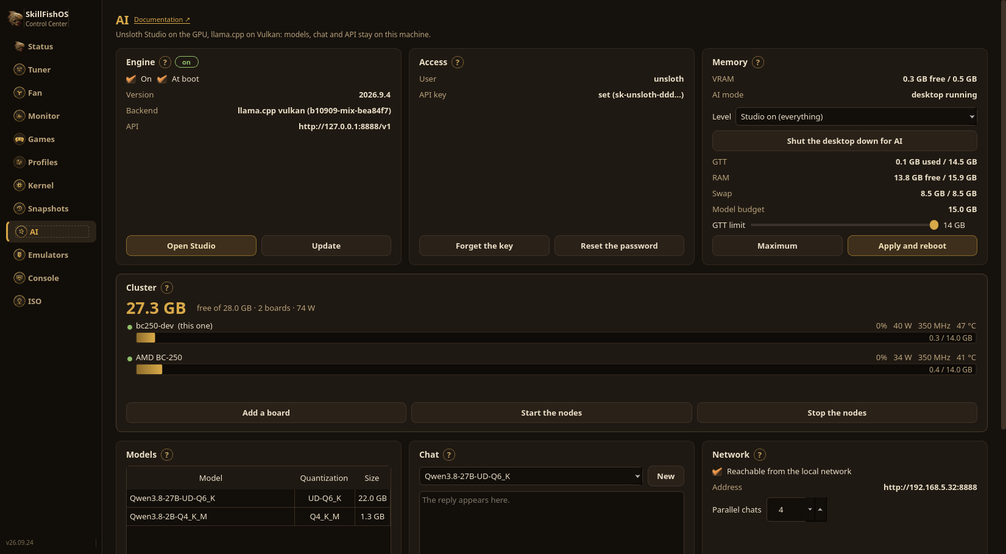Toggle the At boot checkbox
The image size is (1006, 554).
(x=162, y=79)
